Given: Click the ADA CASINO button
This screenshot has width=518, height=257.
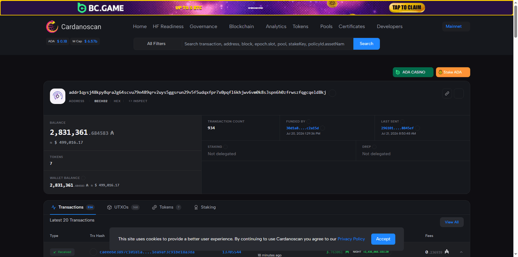Looking at the screenshot, I should click(413, 72).
